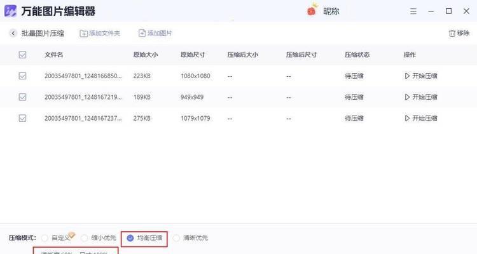Screen dimensions: 477x254
Task: Click the 压缩状态 column header
Action: [x=357, y=55]
